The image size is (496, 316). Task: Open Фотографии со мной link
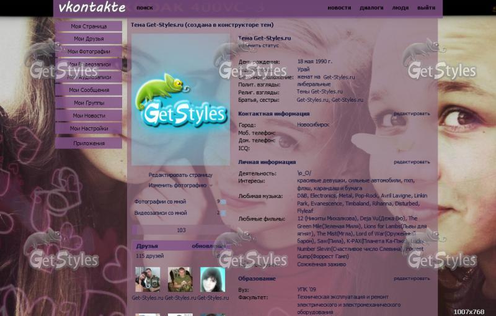(160, 201)
